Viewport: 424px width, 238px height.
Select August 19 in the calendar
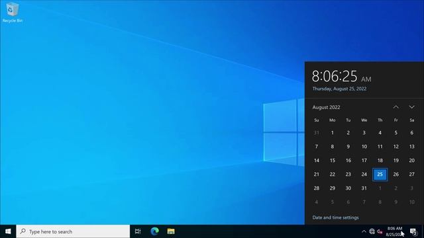coord(396,160)
